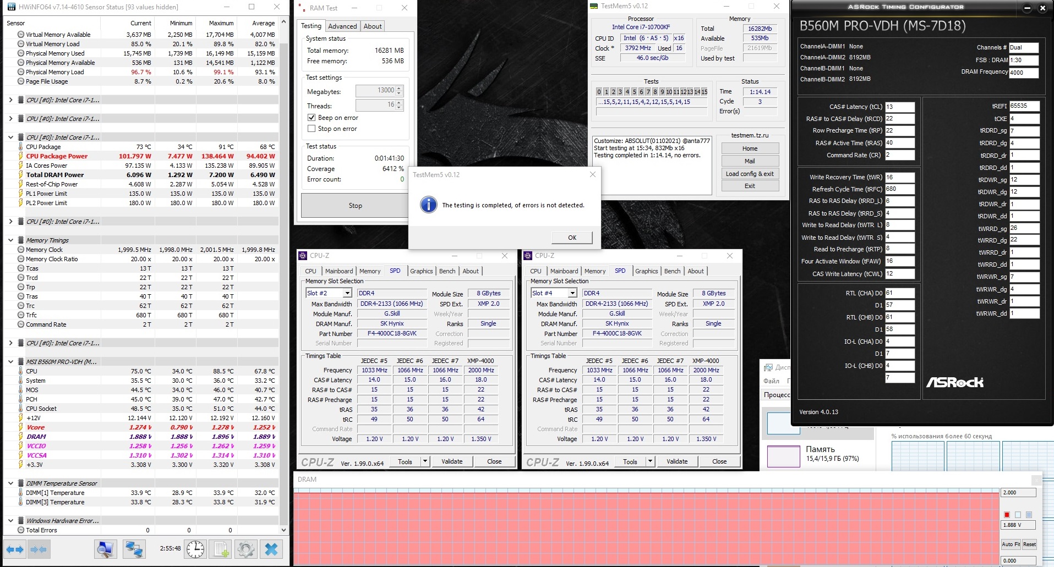Open HWiNFO settings gear icon

click(x=246, y=549)
